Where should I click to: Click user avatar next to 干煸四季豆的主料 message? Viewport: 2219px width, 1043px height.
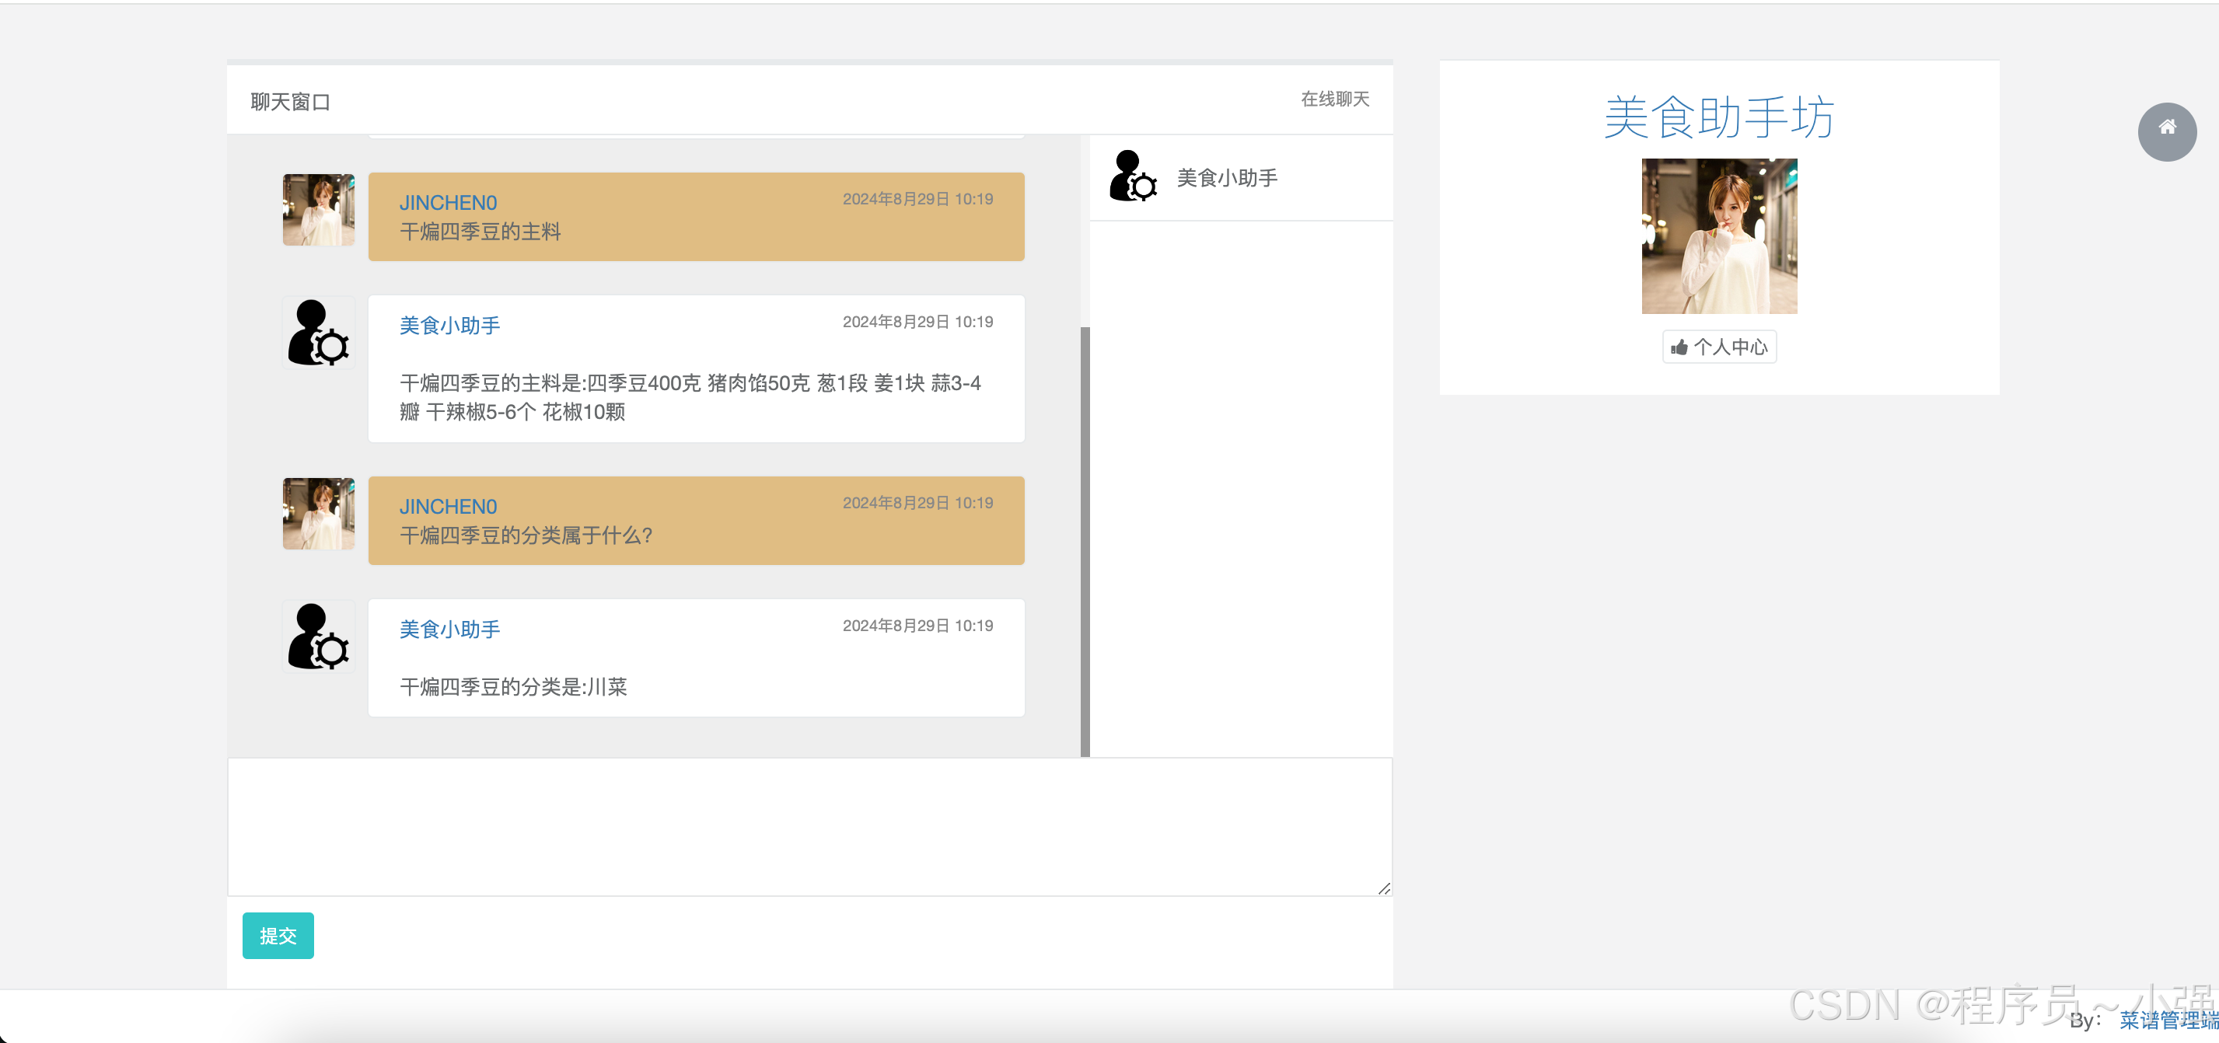tap(318, 209)
